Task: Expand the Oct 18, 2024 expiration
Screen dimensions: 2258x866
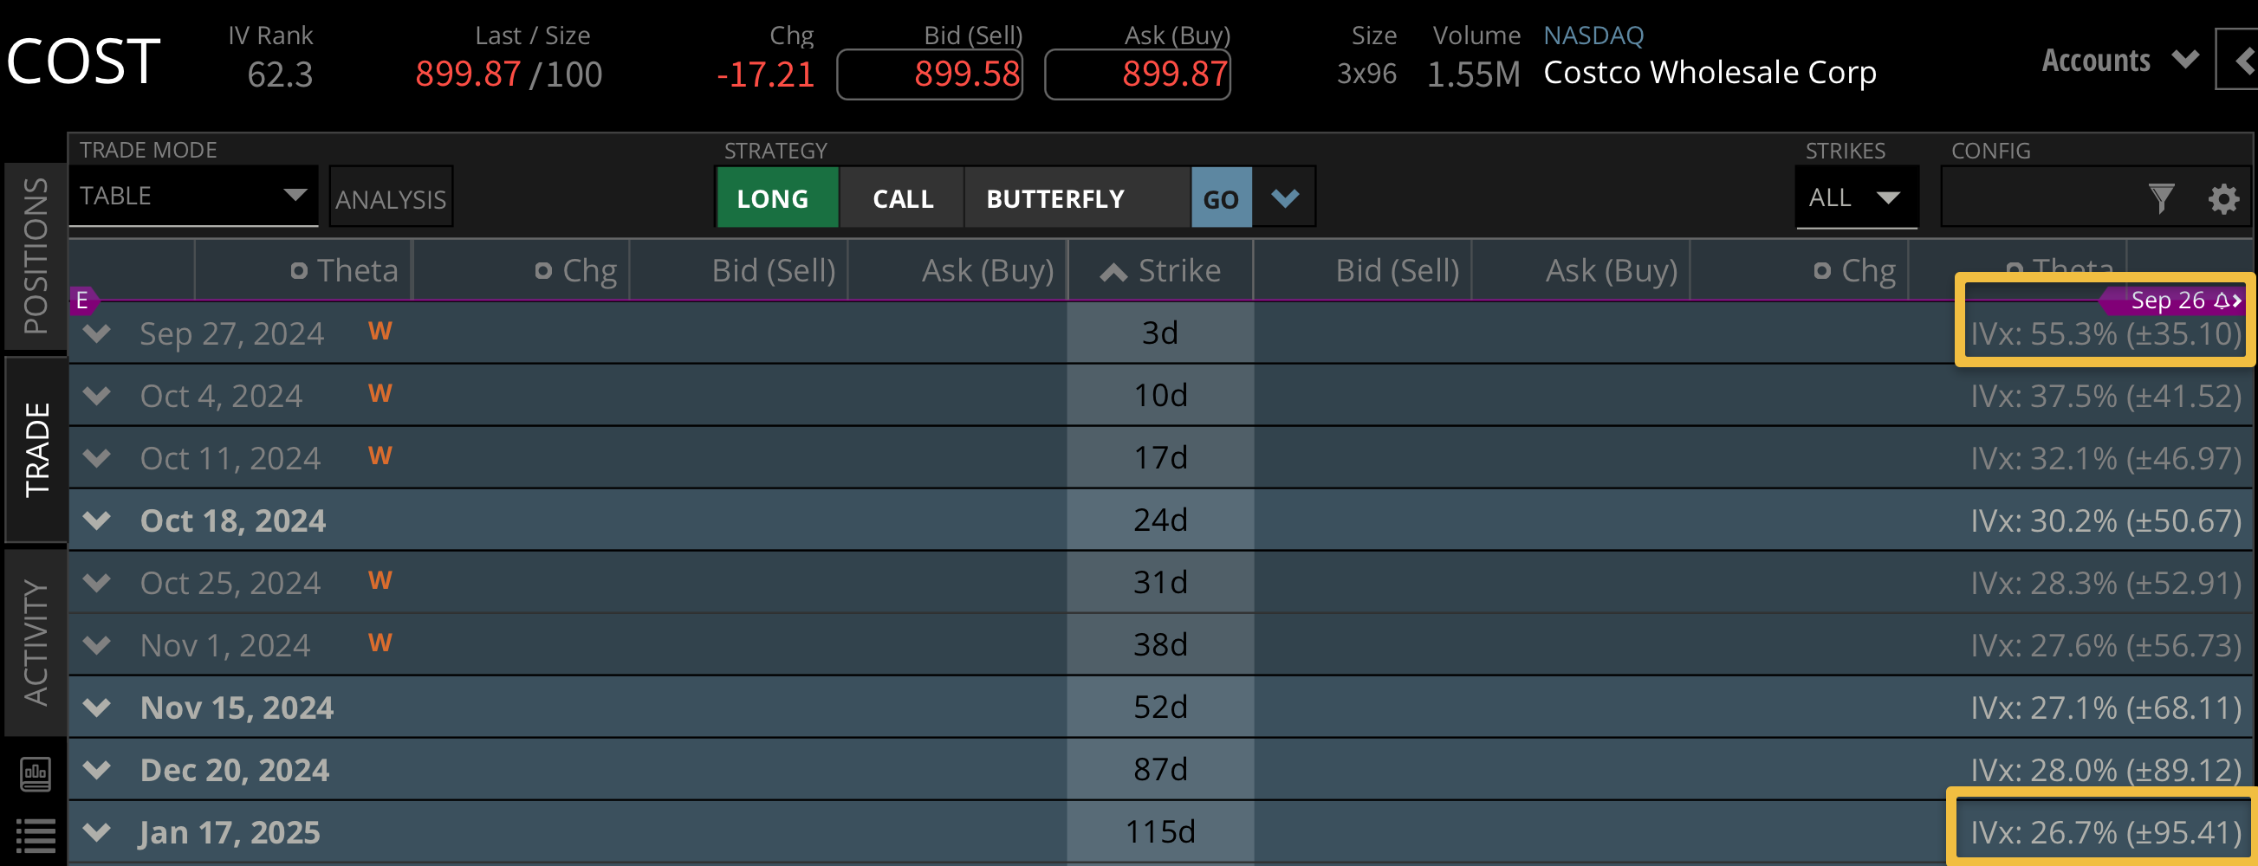Action: (x=97, y=520)
